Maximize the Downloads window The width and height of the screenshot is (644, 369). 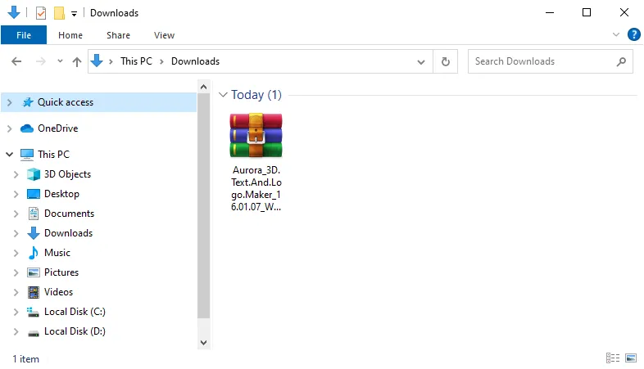click(x=587, y=13)
